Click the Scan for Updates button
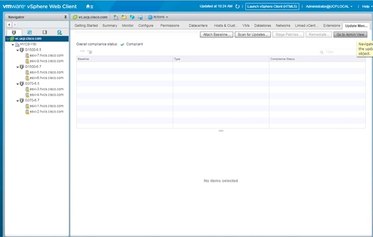 pos(253,35)
